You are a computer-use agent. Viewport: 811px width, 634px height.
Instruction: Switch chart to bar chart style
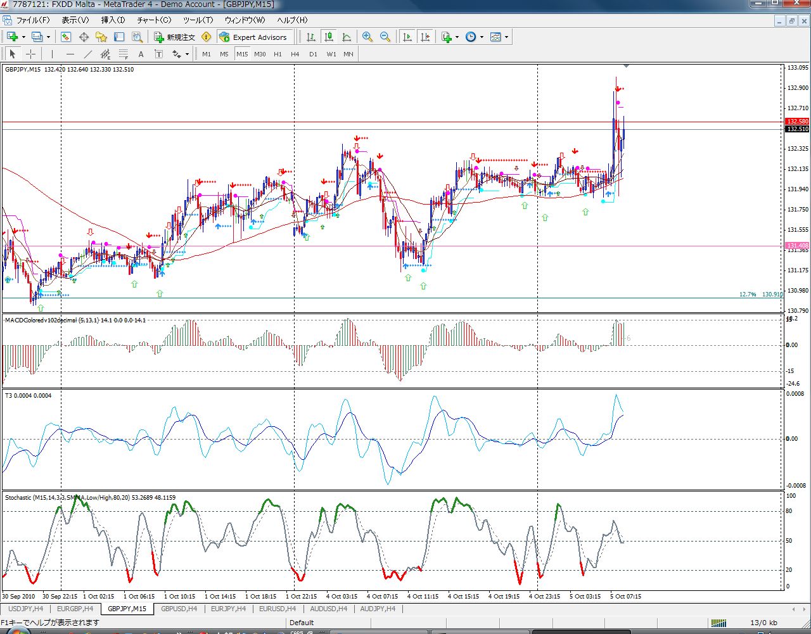click(311, 37)
